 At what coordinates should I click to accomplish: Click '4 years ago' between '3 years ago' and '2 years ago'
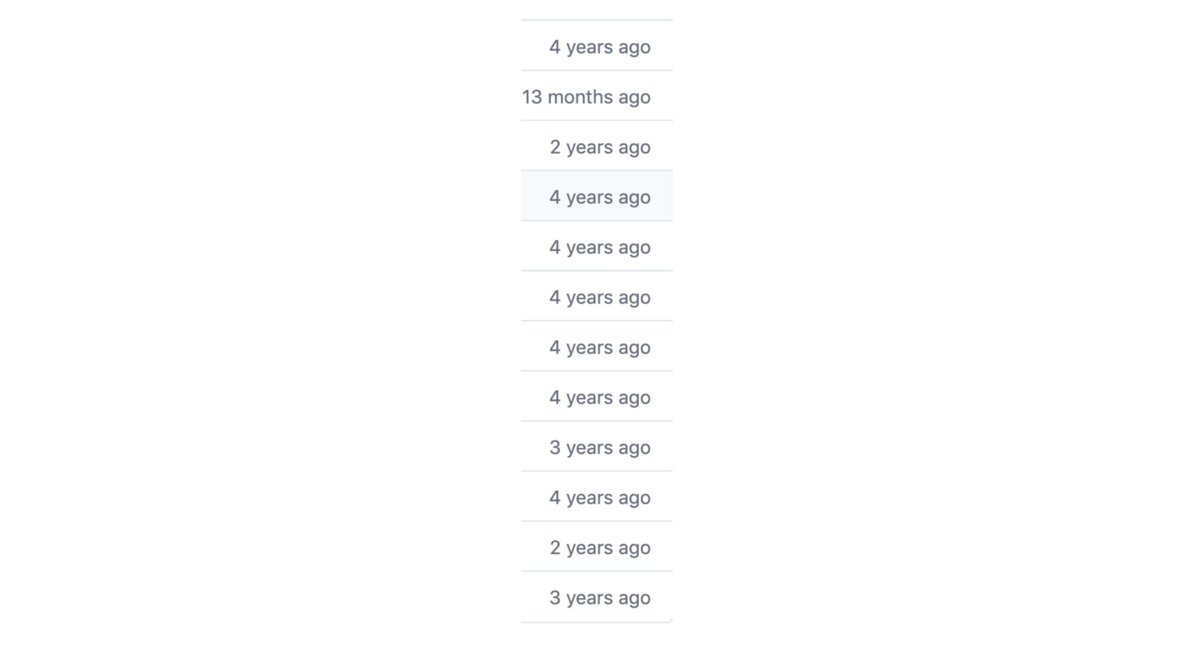pyautogui.click(x=600, y=498)
